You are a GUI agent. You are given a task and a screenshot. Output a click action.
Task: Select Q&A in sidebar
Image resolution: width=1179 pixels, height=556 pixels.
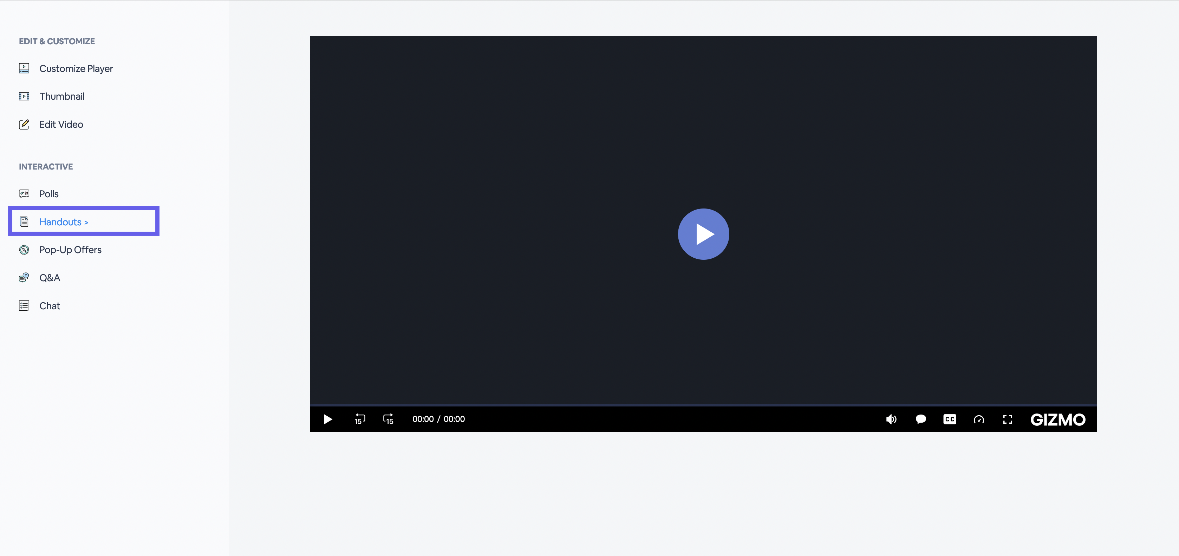50,278
